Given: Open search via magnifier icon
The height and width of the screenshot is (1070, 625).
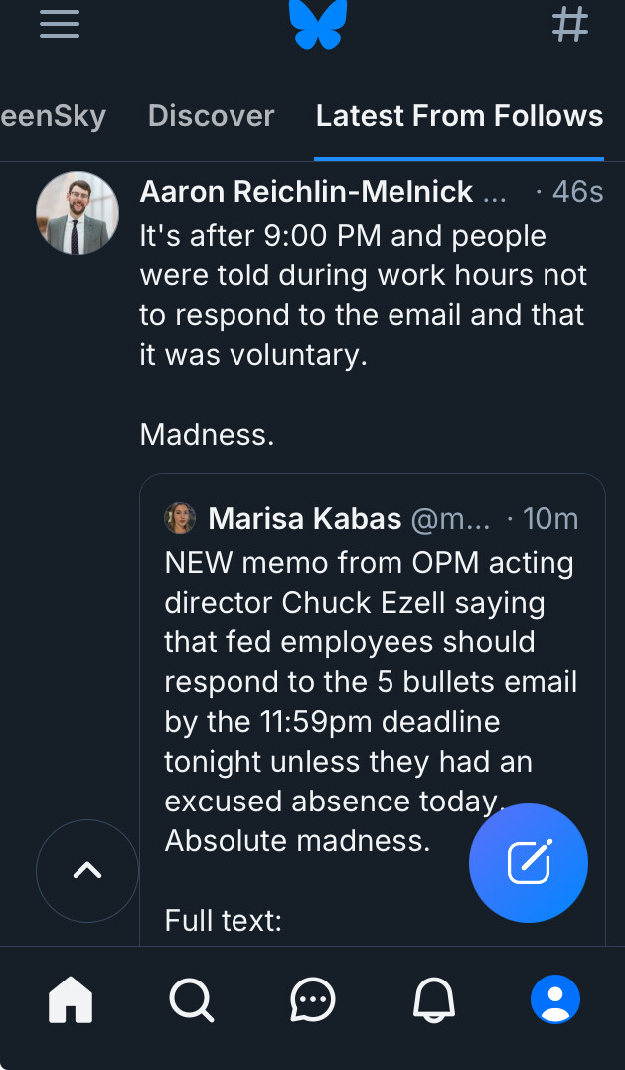Looking at the screenshot, I should click(x=191, y=999).
